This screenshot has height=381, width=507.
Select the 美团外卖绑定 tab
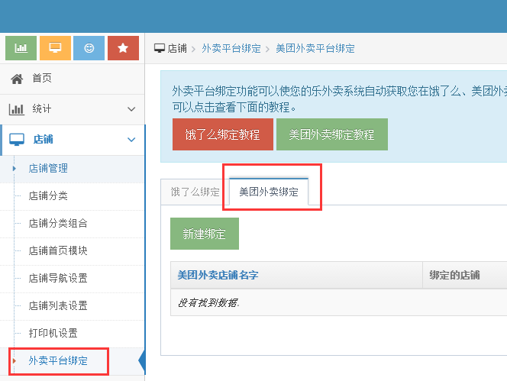pos(269,192)
